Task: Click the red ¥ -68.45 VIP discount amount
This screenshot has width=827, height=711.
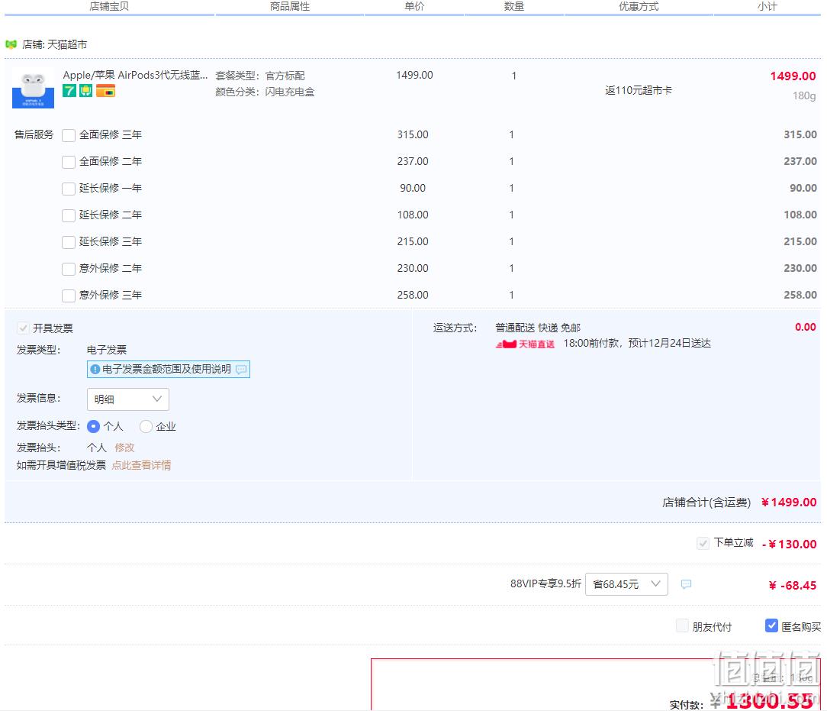Action: coord(792,586)
